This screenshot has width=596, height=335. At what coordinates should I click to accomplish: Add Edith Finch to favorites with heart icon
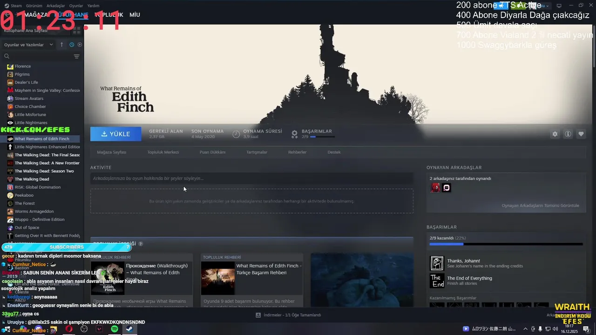point(581,134)
